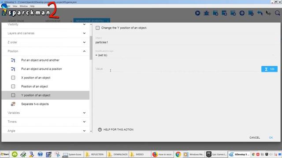Viewport: 282px width, 158px height.
Task: Open the debugger with the bug icon
Action: [206, 13]
